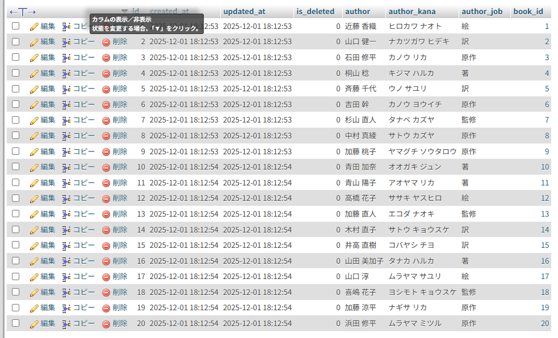Image resolution: width=558 pixels, height=338 pixels.
Task: Click the author cell 加藤 桃子
Action: tap(360, 151)
